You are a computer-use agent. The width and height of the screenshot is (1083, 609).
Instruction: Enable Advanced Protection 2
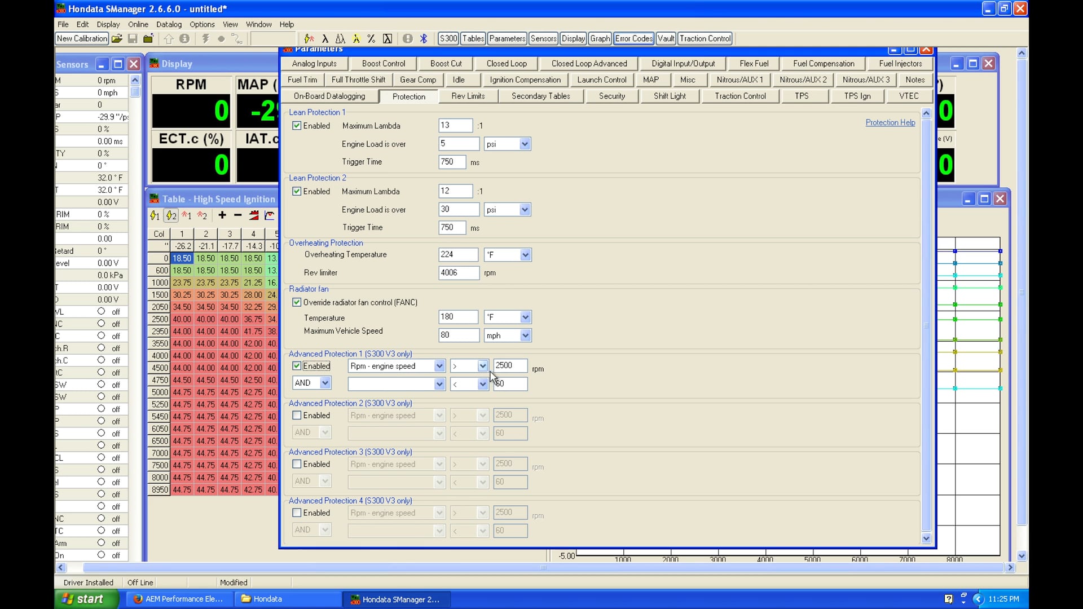[297, 416]
